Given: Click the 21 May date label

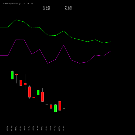Looking at the screenshot, I should click(59, 128).
